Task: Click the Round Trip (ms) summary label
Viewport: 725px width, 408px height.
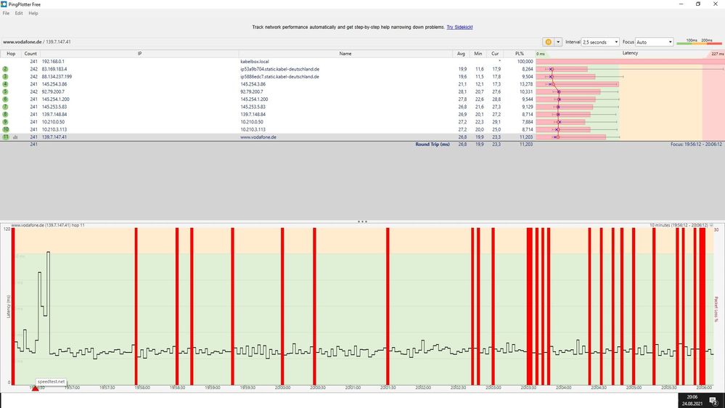Action: [x=433, y=144]
